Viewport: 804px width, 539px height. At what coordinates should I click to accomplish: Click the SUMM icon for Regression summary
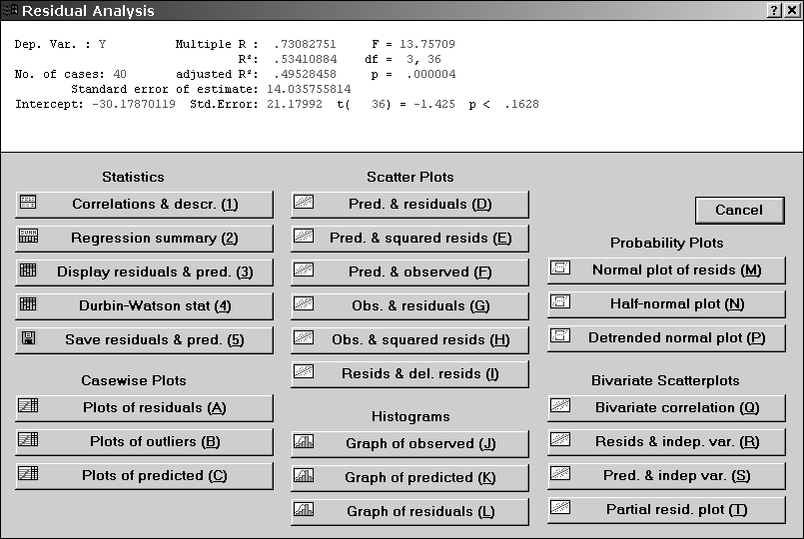[28, 237]
